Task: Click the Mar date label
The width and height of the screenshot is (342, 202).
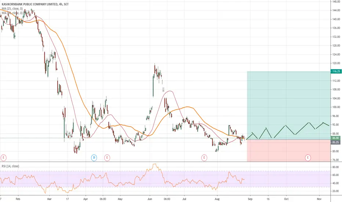Action: 49,199
